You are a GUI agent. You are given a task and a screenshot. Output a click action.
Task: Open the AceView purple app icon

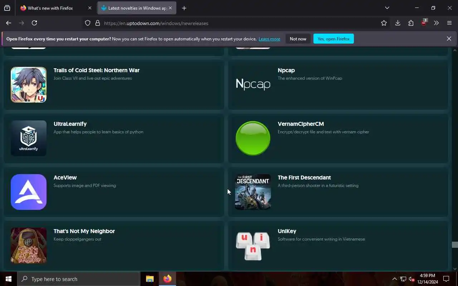[x=29, y=192]
